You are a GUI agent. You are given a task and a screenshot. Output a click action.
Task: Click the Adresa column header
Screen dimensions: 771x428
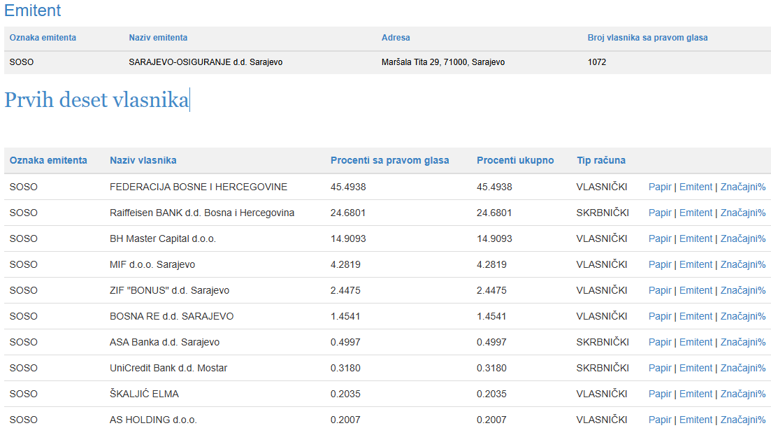click(x=396, y=38)
